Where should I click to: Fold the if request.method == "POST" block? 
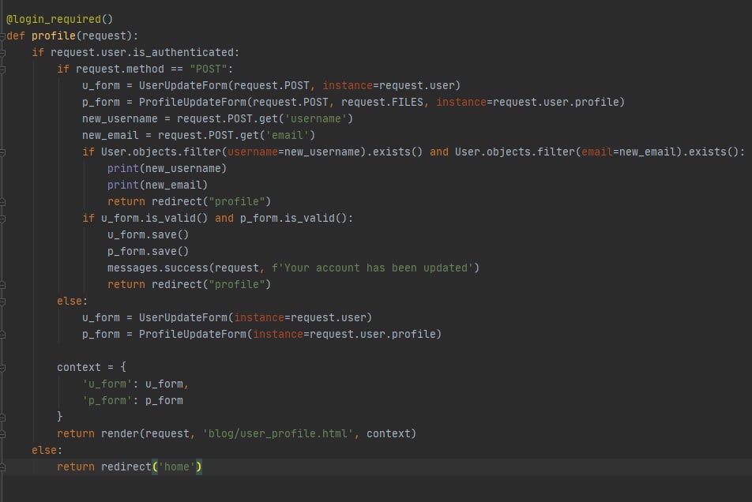click(x=2, y=69)
